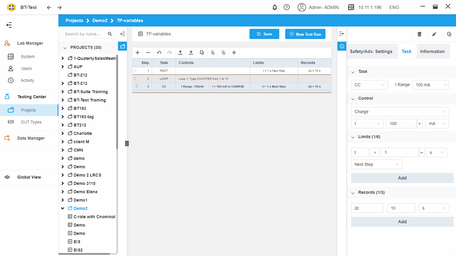Viewport: 456px width, 256px height.
Task: Click the remove step minus icon
Action: point(148,53)
